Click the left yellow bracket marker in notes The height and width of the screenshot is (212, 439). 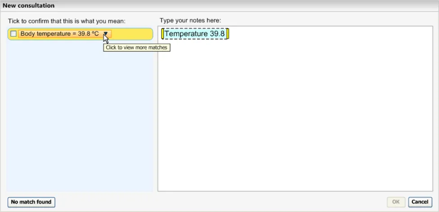[x=162, y=34]
